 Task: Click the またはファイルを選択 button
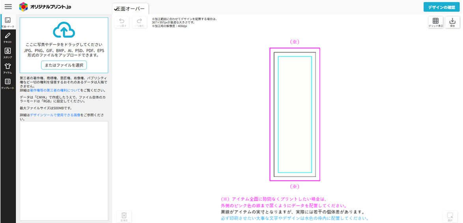pos(64,65)
